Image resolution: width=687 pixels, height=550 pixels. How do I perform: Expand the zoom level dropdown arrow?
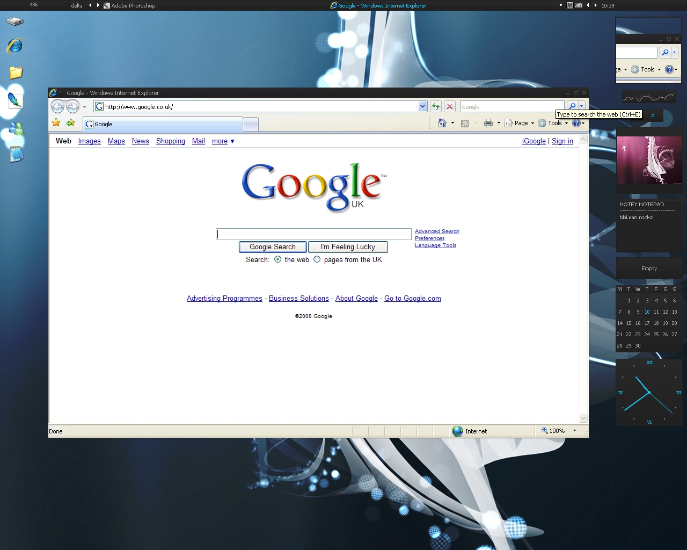pos(574,431)
